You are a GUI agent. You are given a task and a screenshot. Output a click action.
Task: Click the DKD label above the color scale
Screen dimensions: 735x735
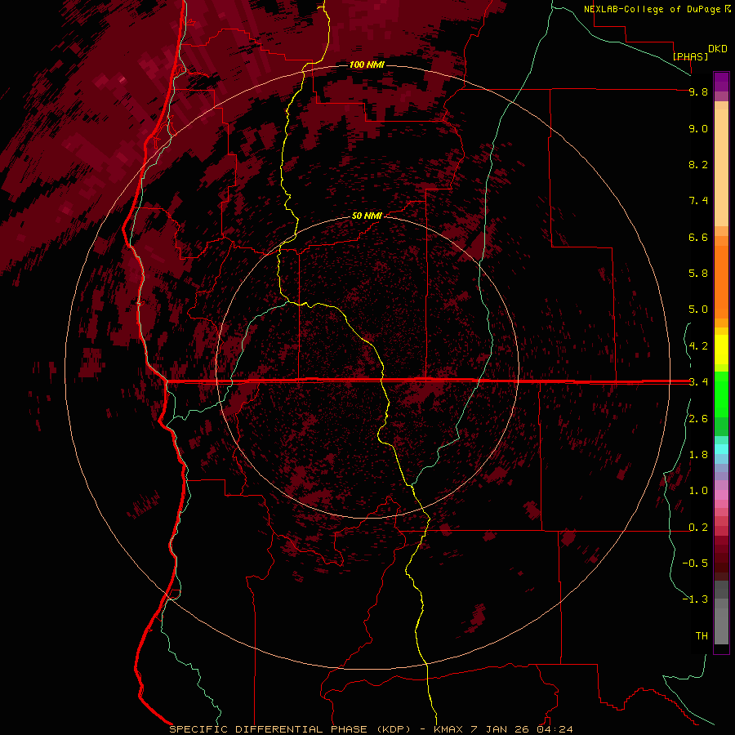click(718, 49)
